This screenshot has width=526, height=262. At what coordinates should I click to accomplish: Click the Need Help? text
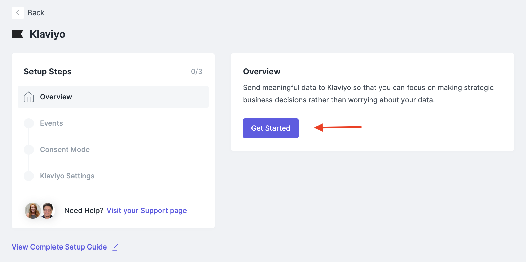84,211
